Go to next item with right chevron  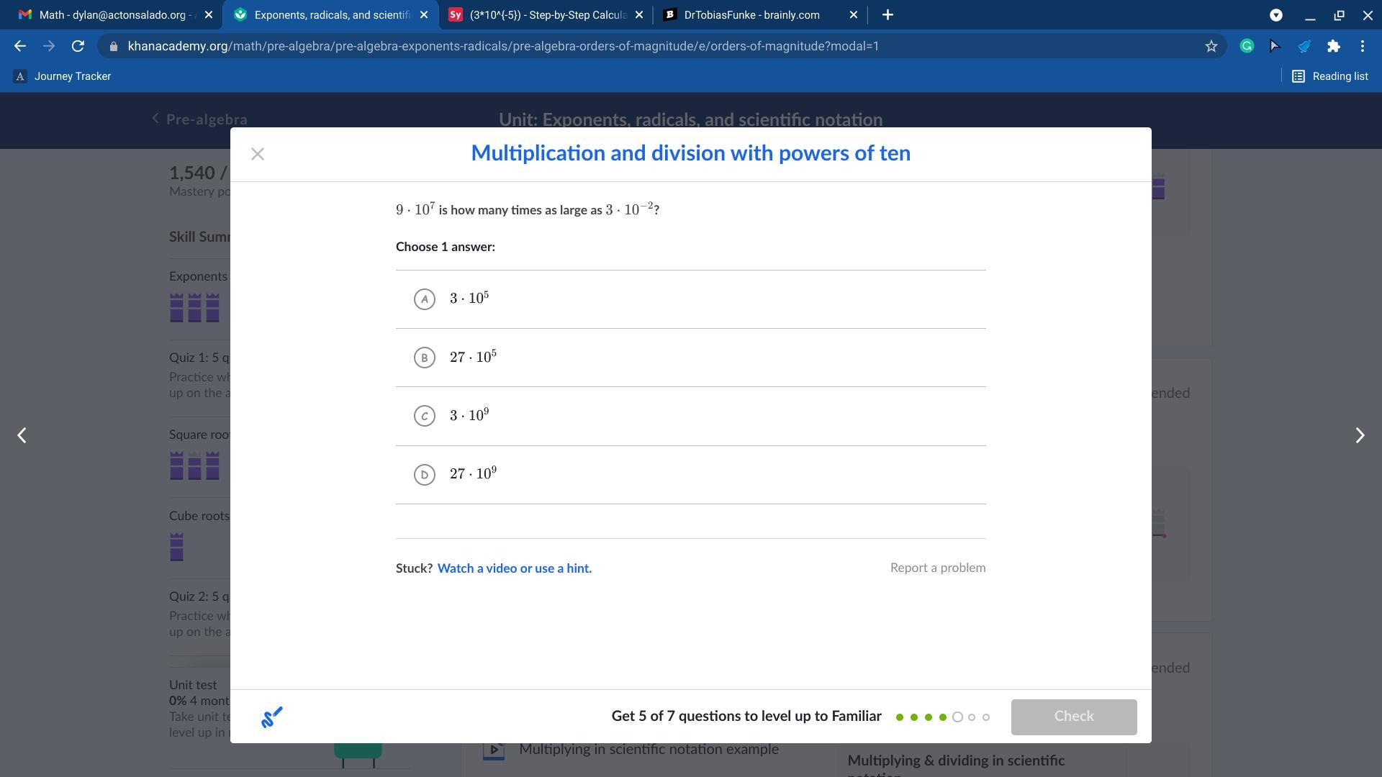click(1359, 435)
